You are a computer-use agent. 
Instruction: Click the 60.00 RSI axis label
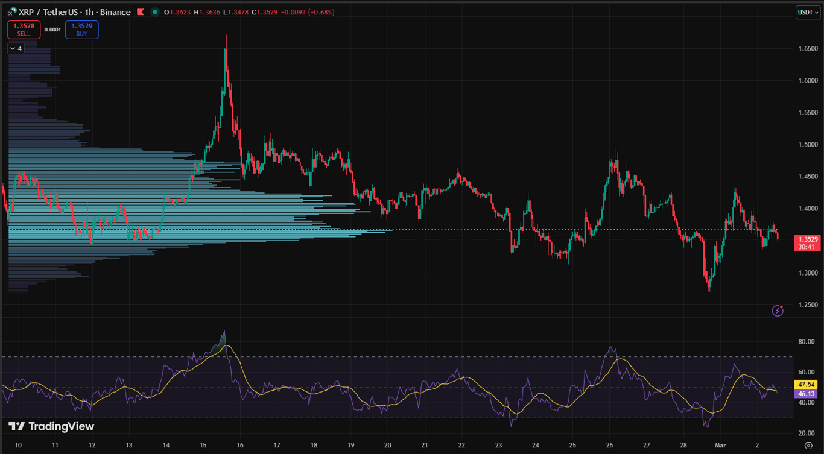point(807,372)
